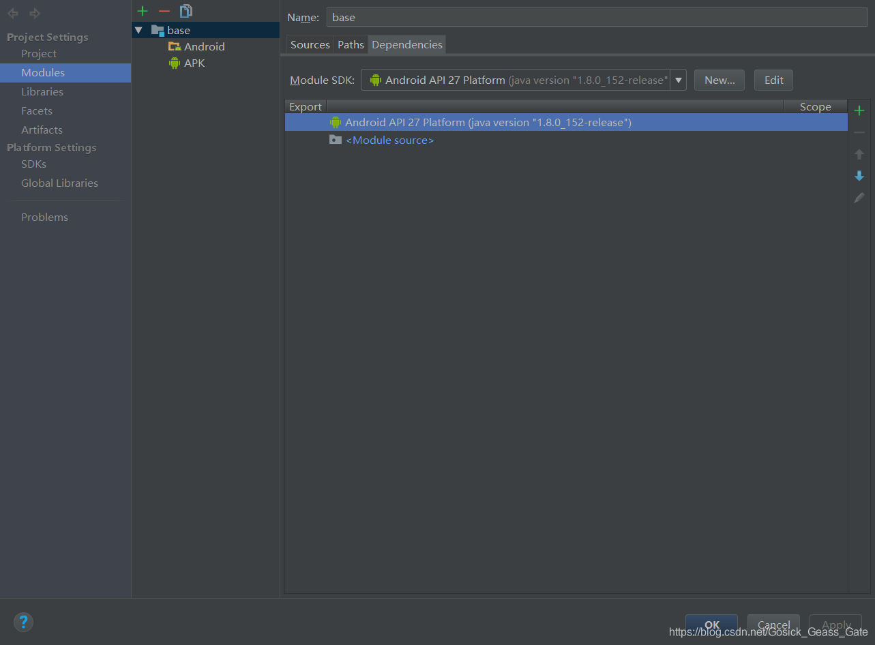Click the Export column header
The image size is (875, 645).
click(x=306, y=106)
